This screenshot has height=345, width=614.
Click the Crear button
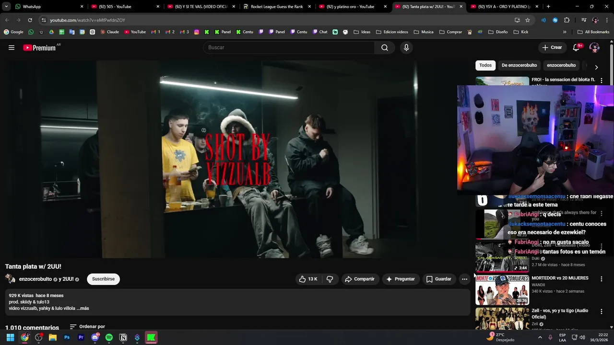(552, 47)
